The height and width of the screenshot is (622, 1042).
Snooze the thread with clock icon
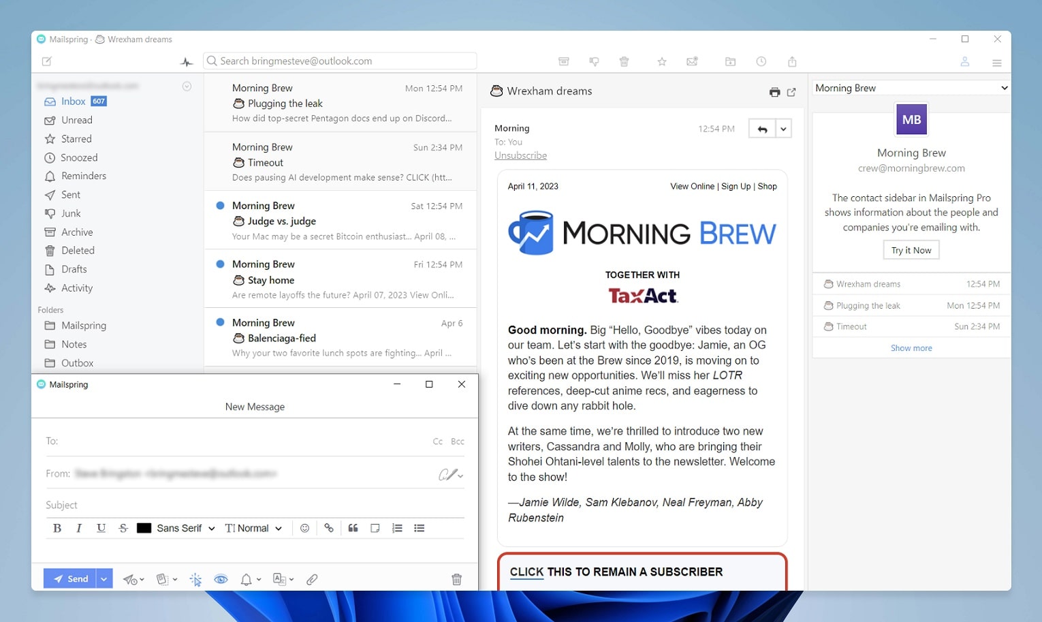(x=761, y=61)
